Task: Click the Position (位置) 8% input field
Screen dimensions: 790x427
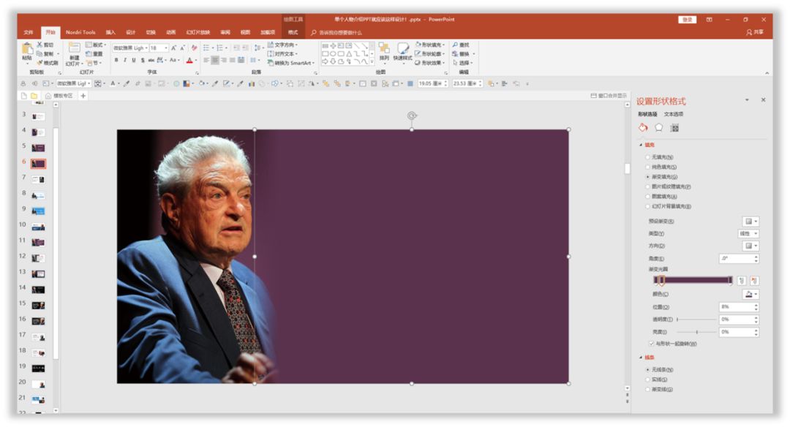Action: pyautogui.click(x=739, y=306)
